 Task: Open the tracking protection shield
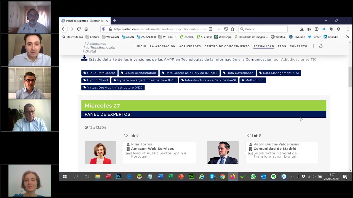[x=104, y=29]
